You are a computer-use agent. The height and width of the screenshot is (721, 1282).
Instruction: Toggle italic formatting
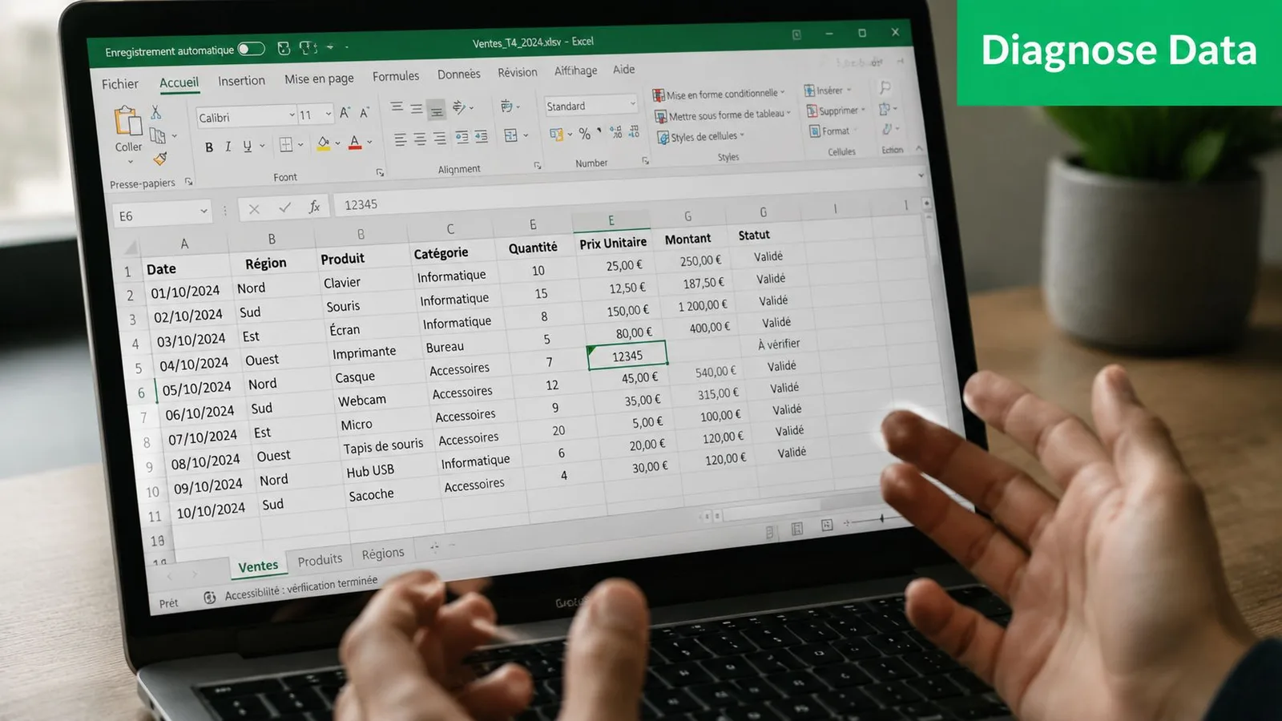point(228,147)
